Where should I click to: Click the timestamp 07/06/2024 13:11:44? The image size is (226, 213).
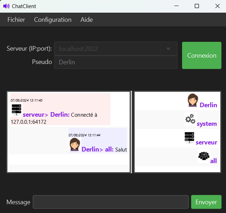84,135
